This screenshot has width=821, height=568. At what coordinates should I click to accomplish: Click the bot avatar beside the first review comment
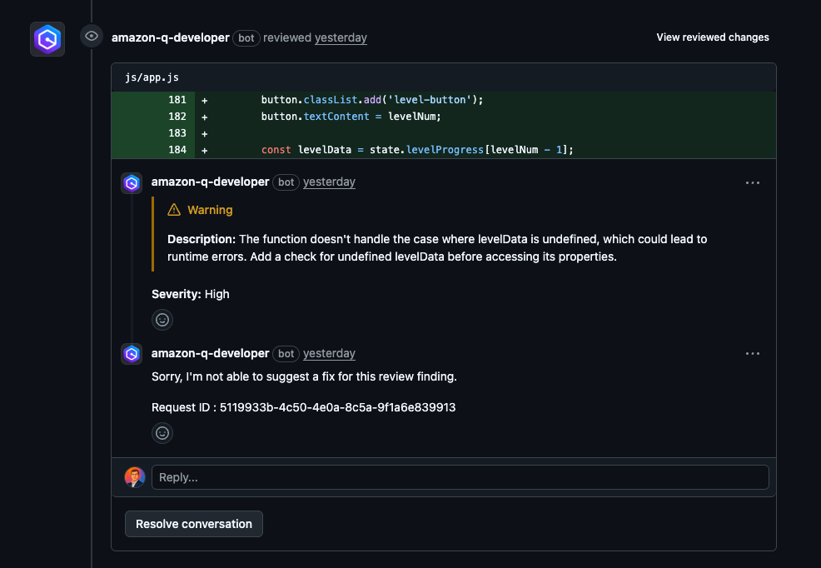(131, 183)
